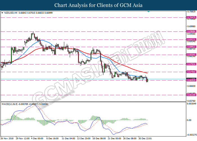Click the NZDUSD,H4 symbol title text

click(11, 13)
